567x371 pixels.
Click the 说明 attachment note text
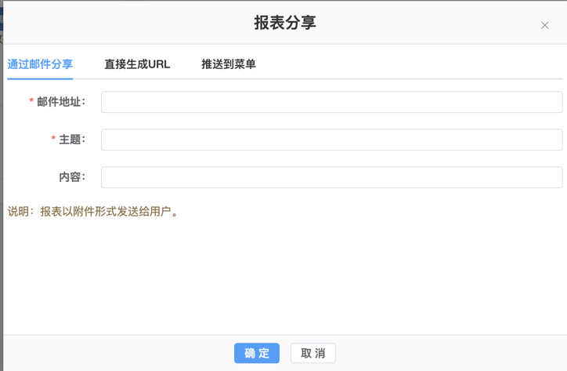click(x=94, y=212)
